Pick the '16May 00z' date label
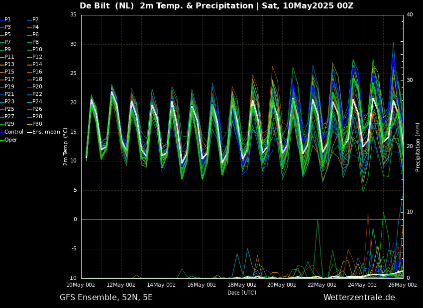The height and width of the screenshot is (308, 423). pyautogui.click(x=202, y=285)
